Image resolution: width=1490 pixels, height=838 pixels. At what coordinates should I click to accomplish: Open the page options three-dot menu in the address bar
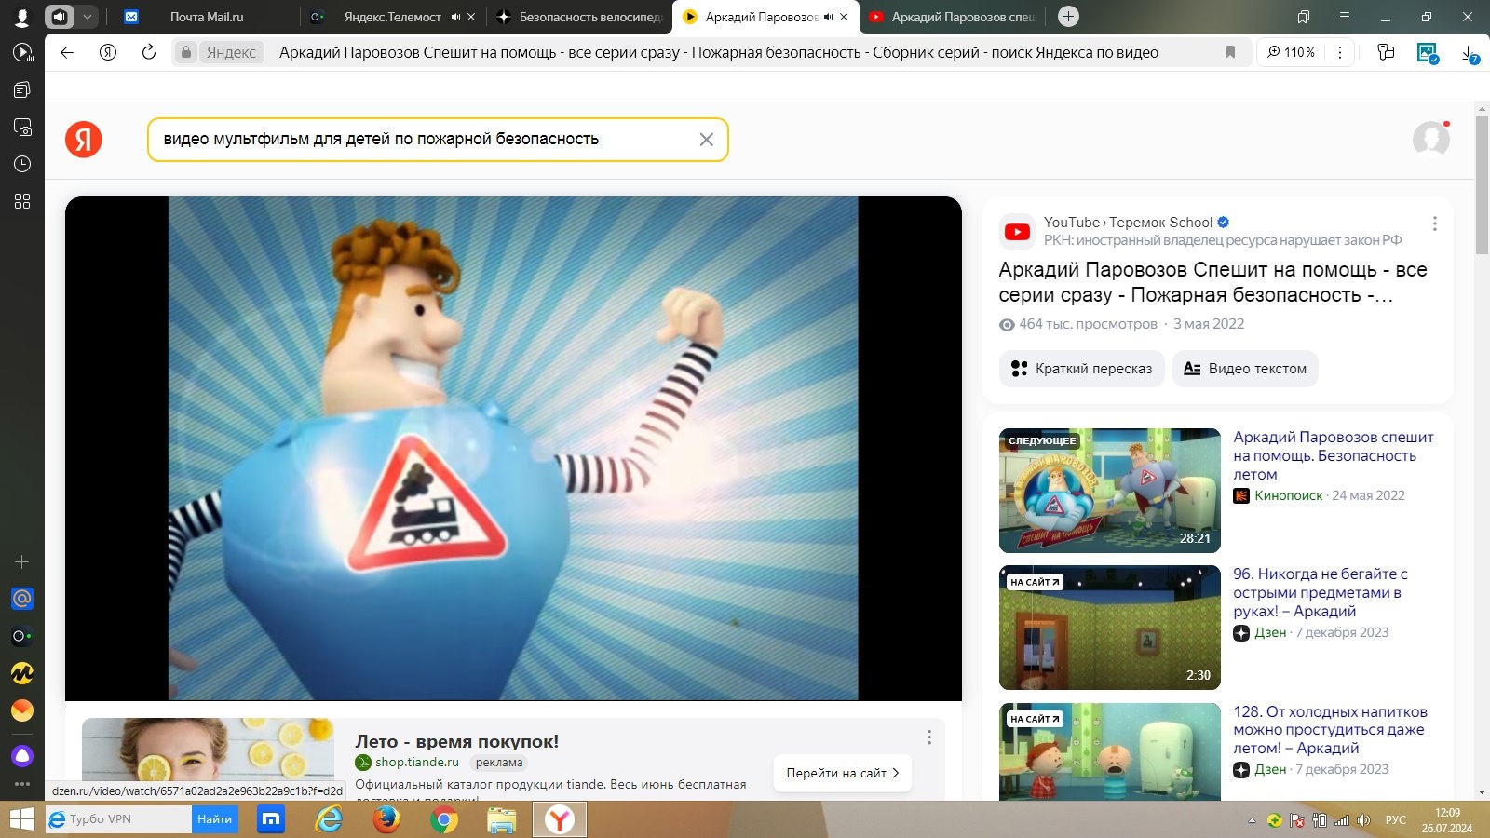[1340, 52]
